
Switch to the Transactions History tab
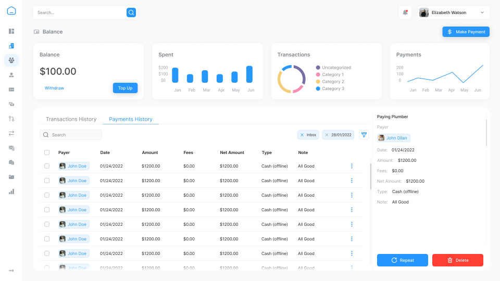click(71, 119)
